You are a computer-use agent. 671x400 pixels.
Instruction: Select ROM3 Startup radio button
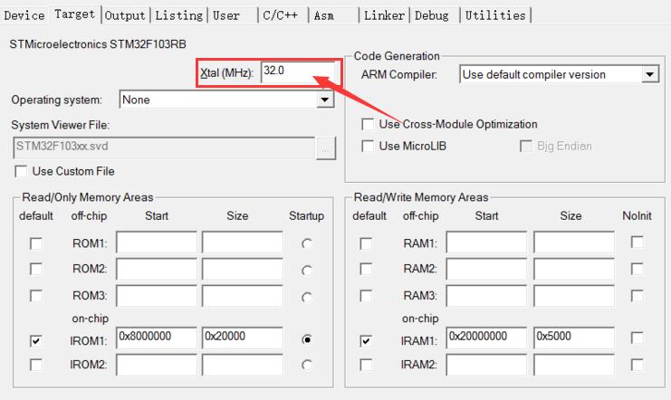coord(306,297)
